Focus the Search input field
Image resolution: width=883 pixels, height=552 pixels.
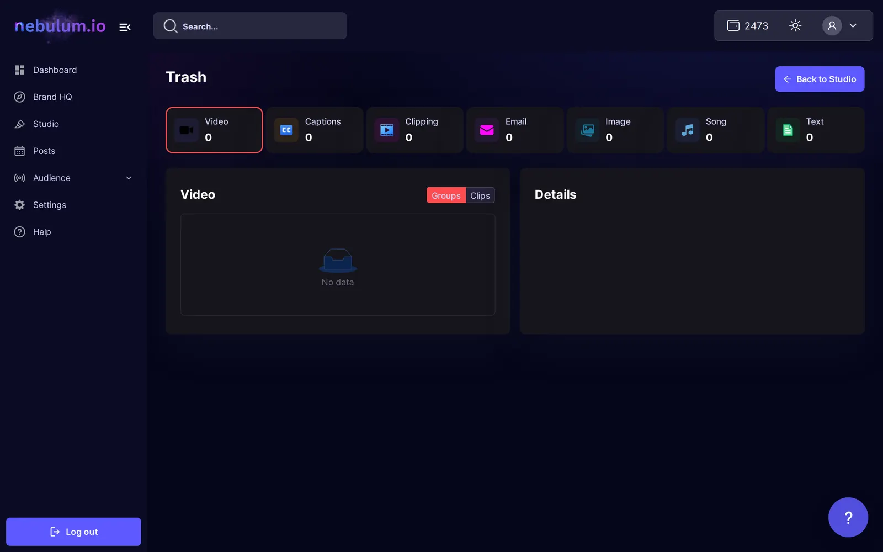[250, 26]
